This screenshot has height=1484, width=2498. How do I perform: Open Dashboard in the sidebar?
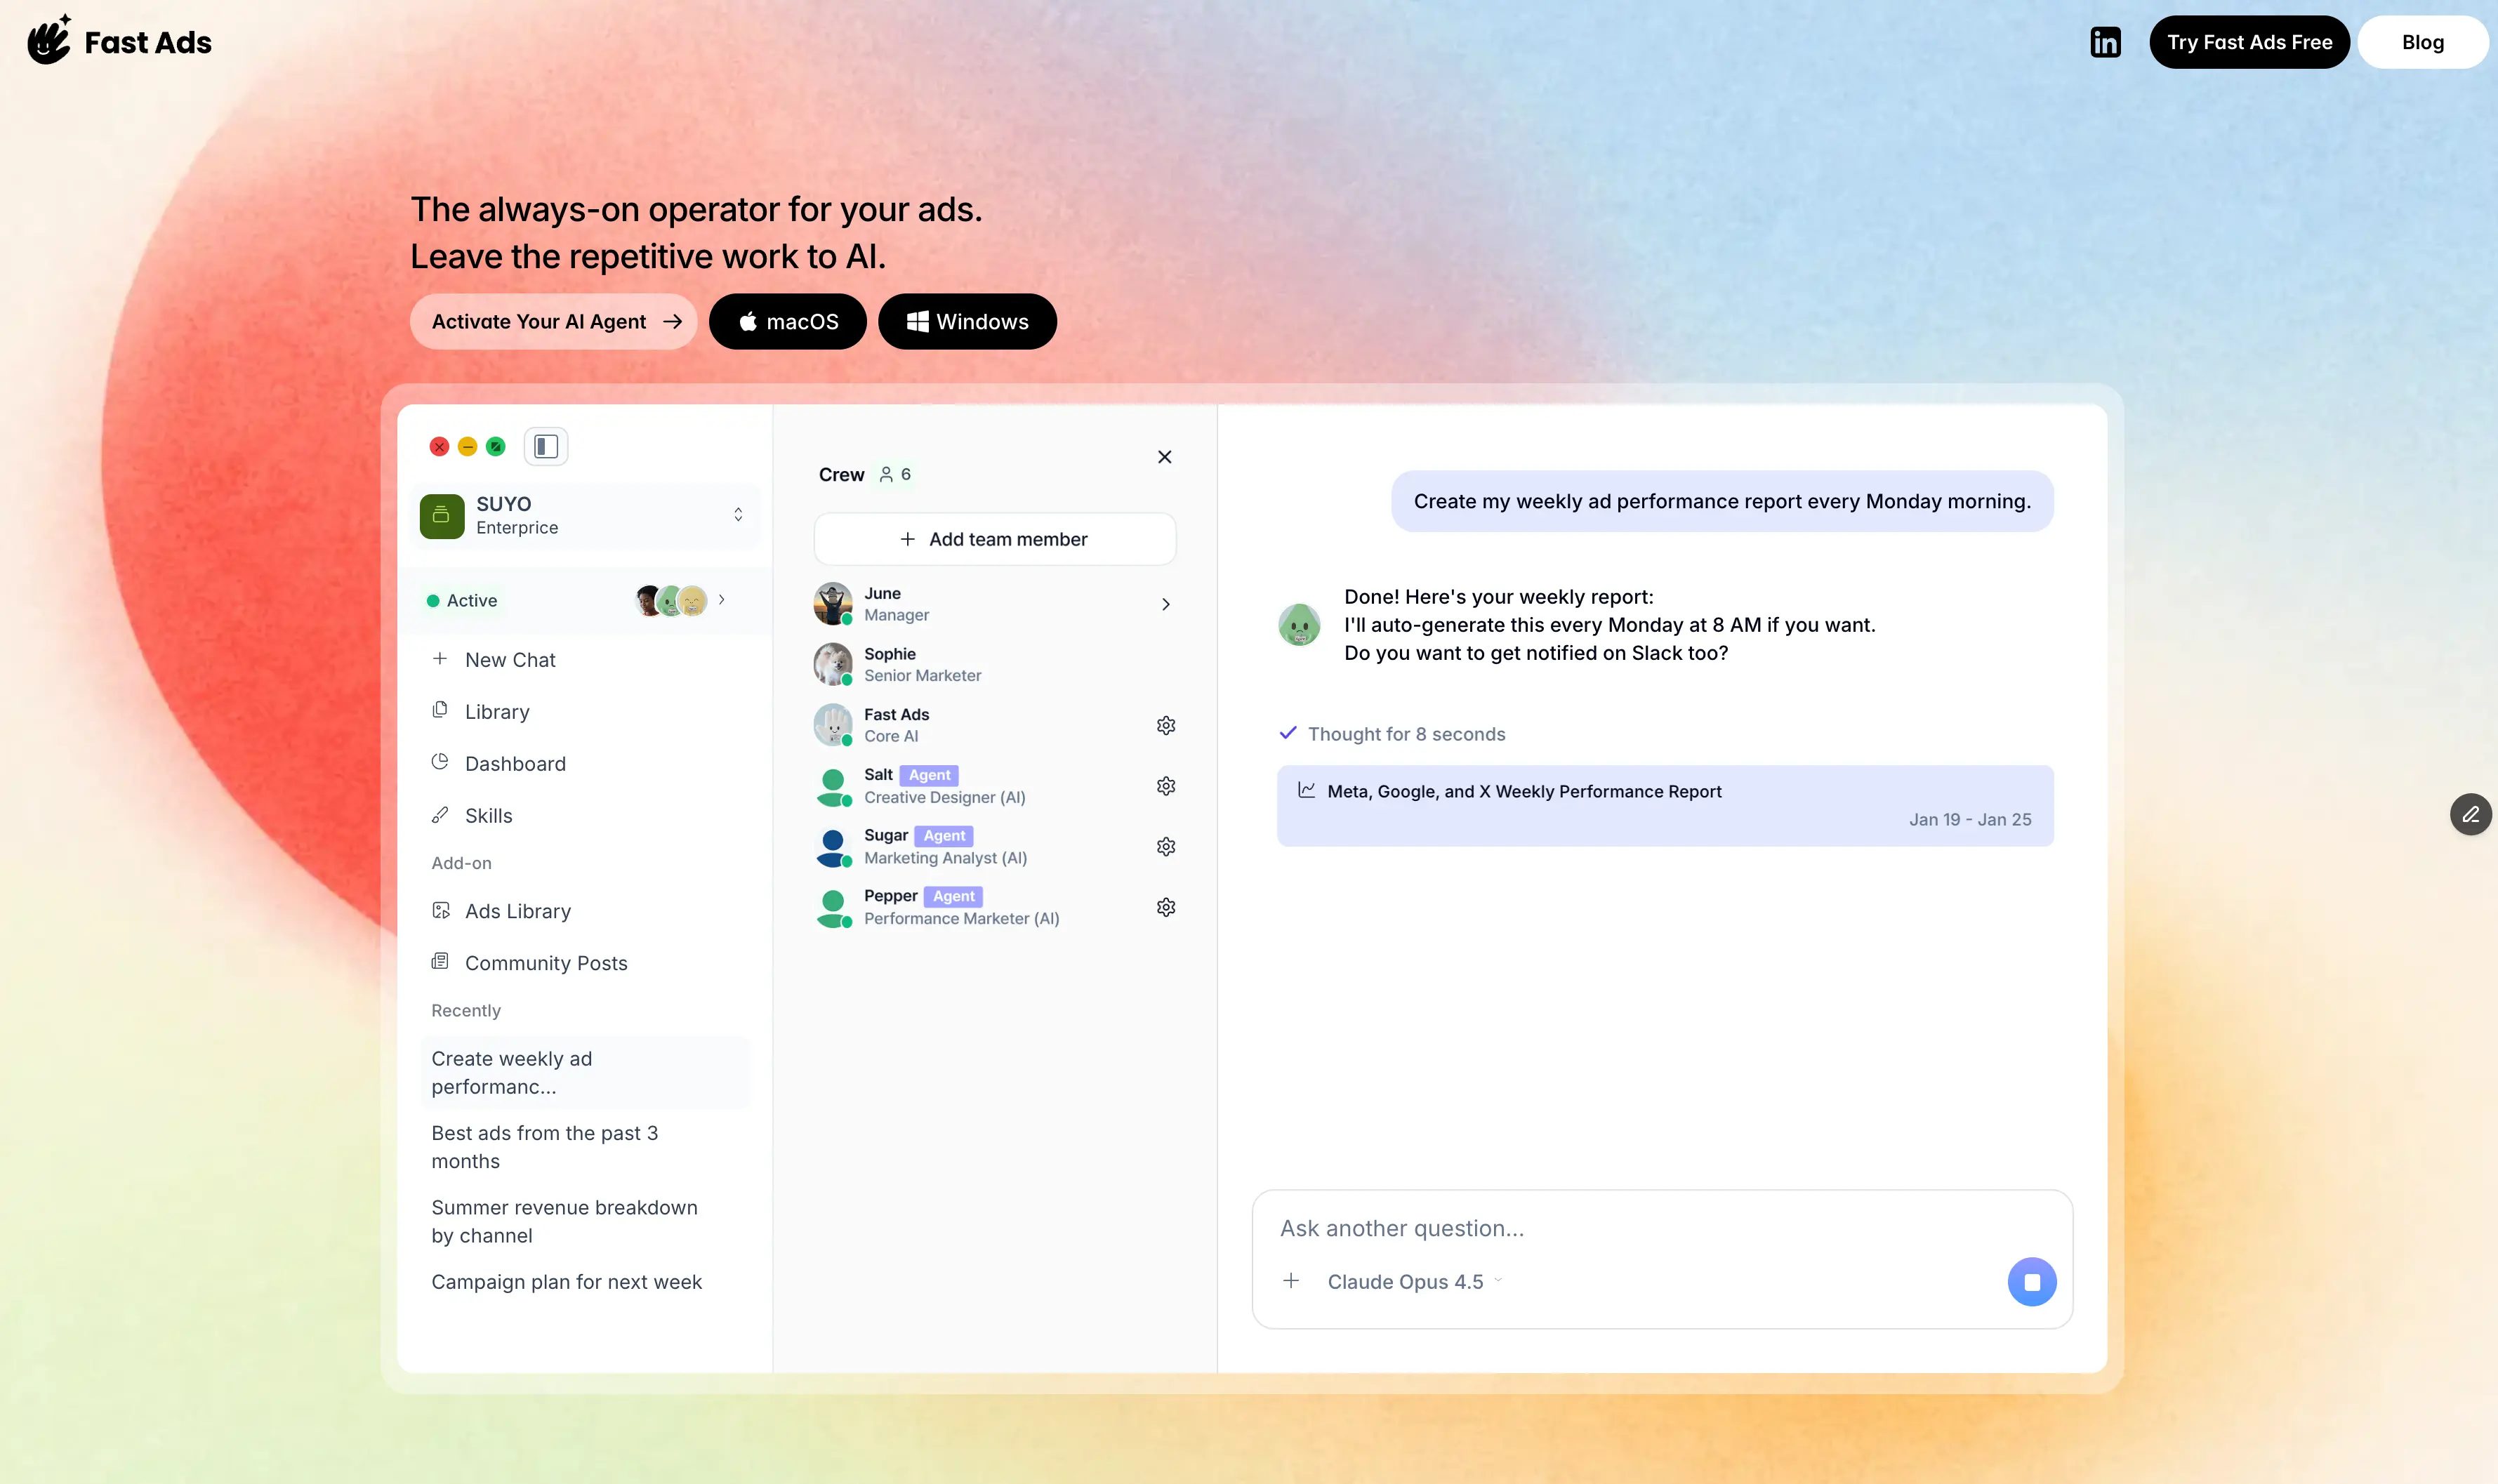coord(515,764)
